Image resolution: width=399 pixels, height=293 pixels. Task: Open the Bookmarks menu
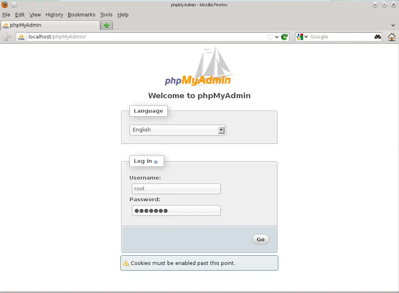point(81,15)
